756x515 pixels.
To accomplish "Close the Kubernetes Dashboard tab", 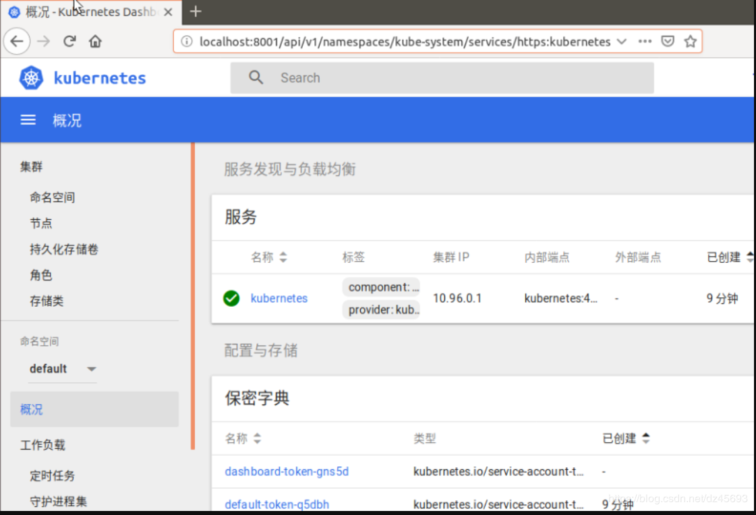I will tap(168, 12).
